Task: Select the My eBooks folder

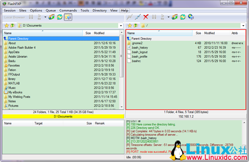Action: [15, 92]
